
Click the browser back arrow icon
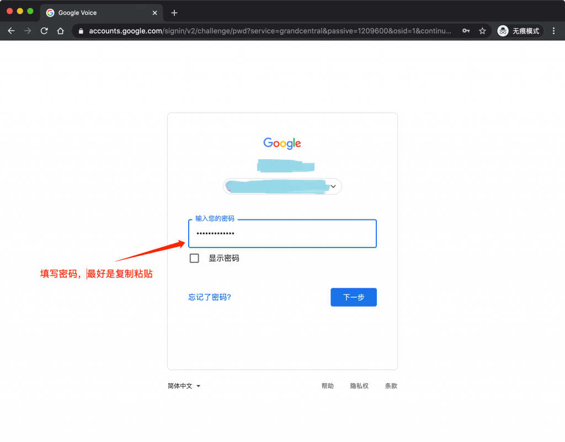pos(11,31)
